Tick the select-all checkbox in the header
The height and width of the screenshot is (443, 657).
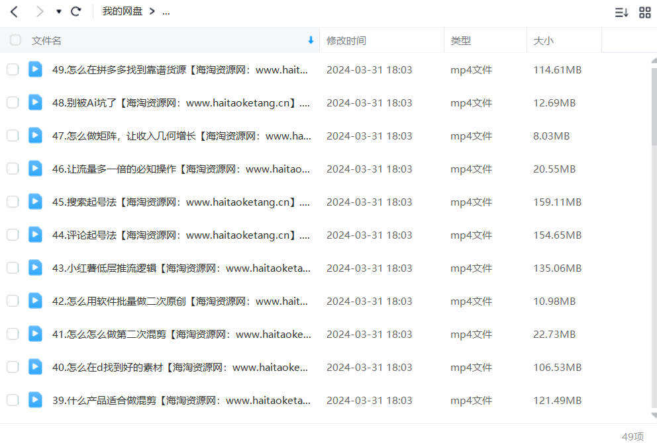pos(15,40)
